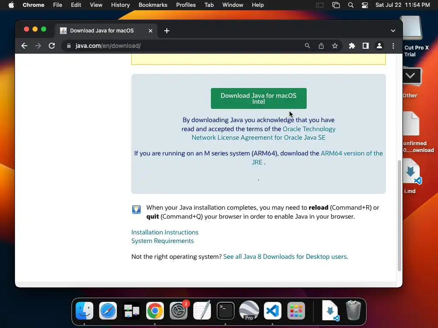Open the Trash from the Dock
Screen dimensions: 438x328
[353, 311]
